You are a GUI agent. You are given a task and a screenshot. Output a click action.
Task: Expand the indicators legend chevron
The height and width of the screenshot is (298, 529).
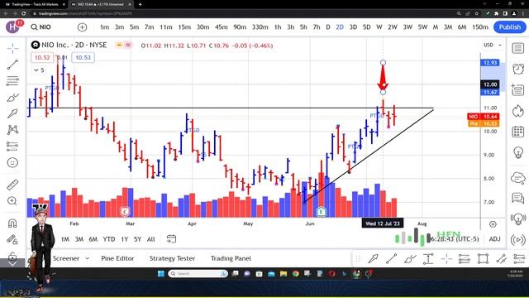pyautogui.click(x=39, y=70)
